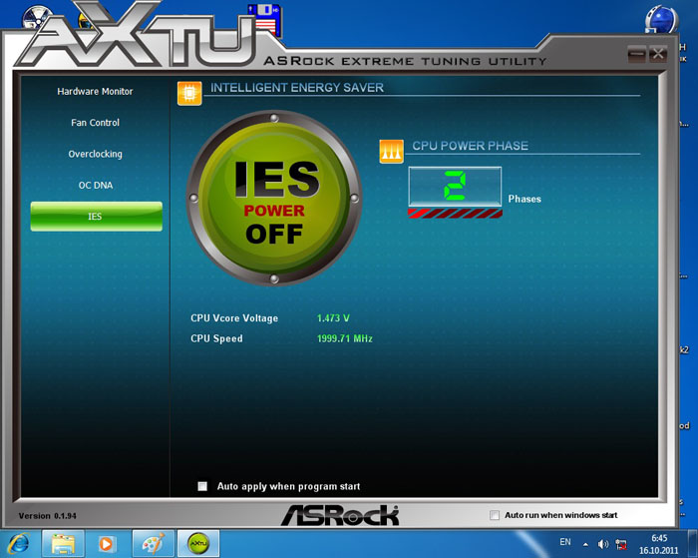Viewport: 698px width, 558px height.
Task: Open Windows Explorer folder in taskbar
Action: click(63, 544)
